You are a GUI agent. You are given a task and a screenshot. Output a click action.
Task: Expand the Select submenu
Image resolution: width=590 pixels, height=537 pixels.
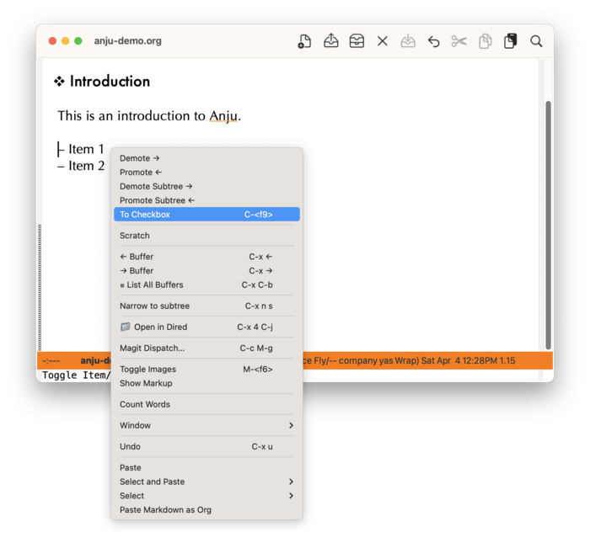pyautogui.click(x=206, y=495)
